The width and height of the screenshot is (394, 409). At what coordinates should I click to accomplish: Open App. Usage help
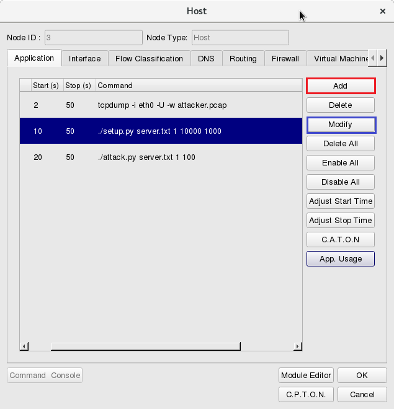tap(341, 259)
